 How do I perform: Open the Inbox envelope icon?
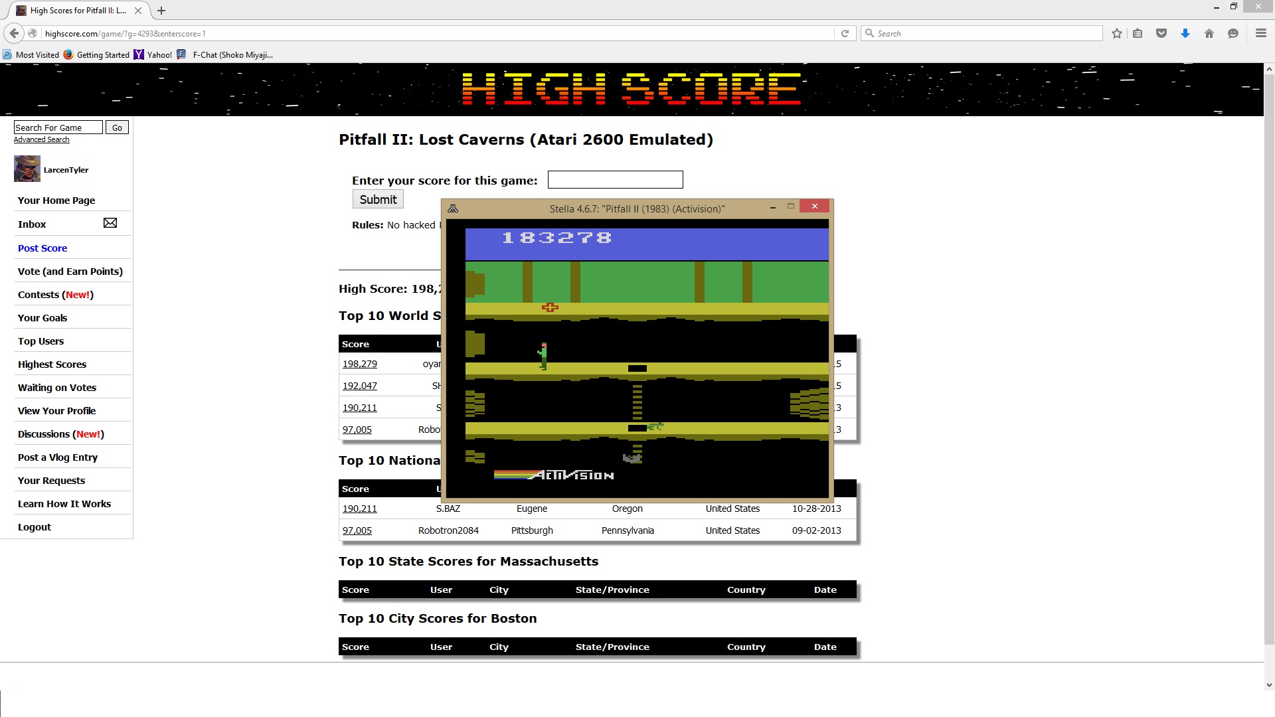110,223
